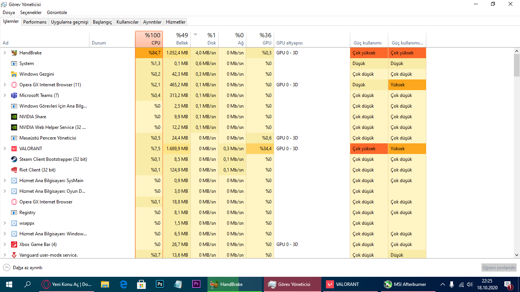The image size is (520, 292).
Task: Collapse details with Daha az ayrıntı arrow
Action: (6, 268)
